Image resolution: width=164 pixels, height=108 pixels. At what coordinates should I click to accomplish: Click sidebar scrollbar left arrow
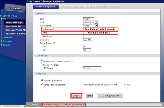click(1, 106)
